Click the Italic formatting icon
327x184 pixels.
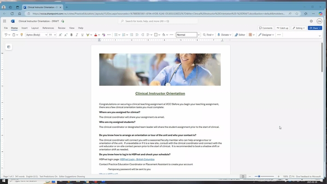point(77,35)
